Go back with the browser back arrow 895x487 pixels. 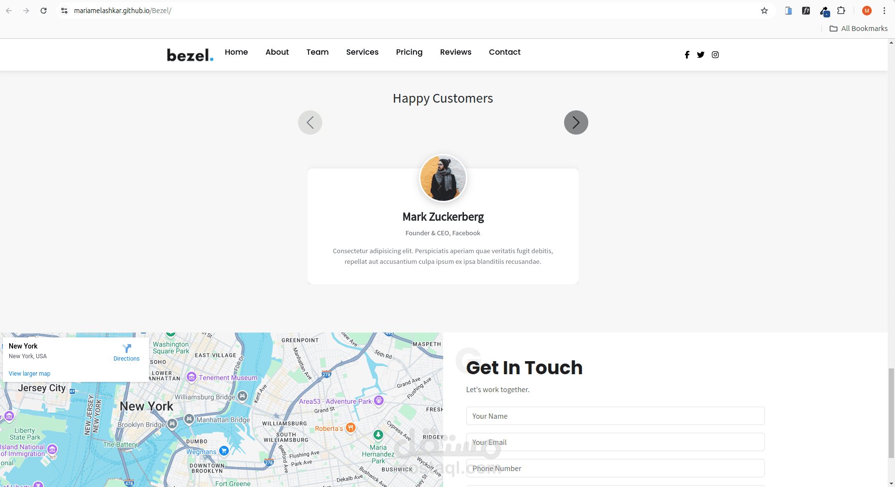[x=9, y=11]
